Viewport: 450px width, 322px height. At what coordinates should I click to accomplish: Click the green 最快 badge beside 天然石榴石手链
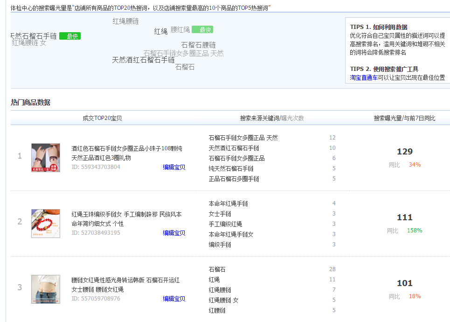70,36
